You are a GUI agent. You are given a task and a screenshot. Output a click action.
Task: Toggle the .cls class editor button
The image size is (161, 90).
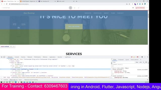[x=140, y=62]
